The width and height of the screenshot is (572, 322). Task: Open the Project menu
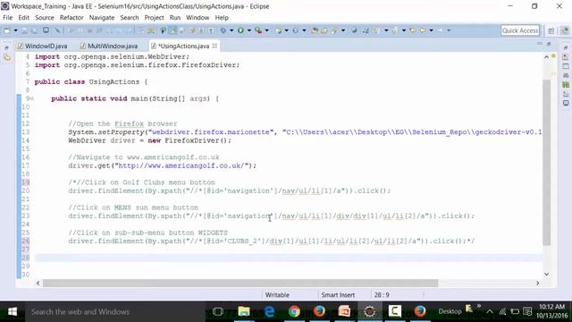coord(154,18)
